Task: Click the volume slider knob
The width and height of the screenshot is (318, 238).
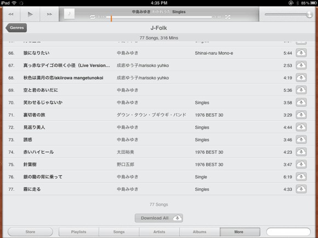Action: (309, 15)
